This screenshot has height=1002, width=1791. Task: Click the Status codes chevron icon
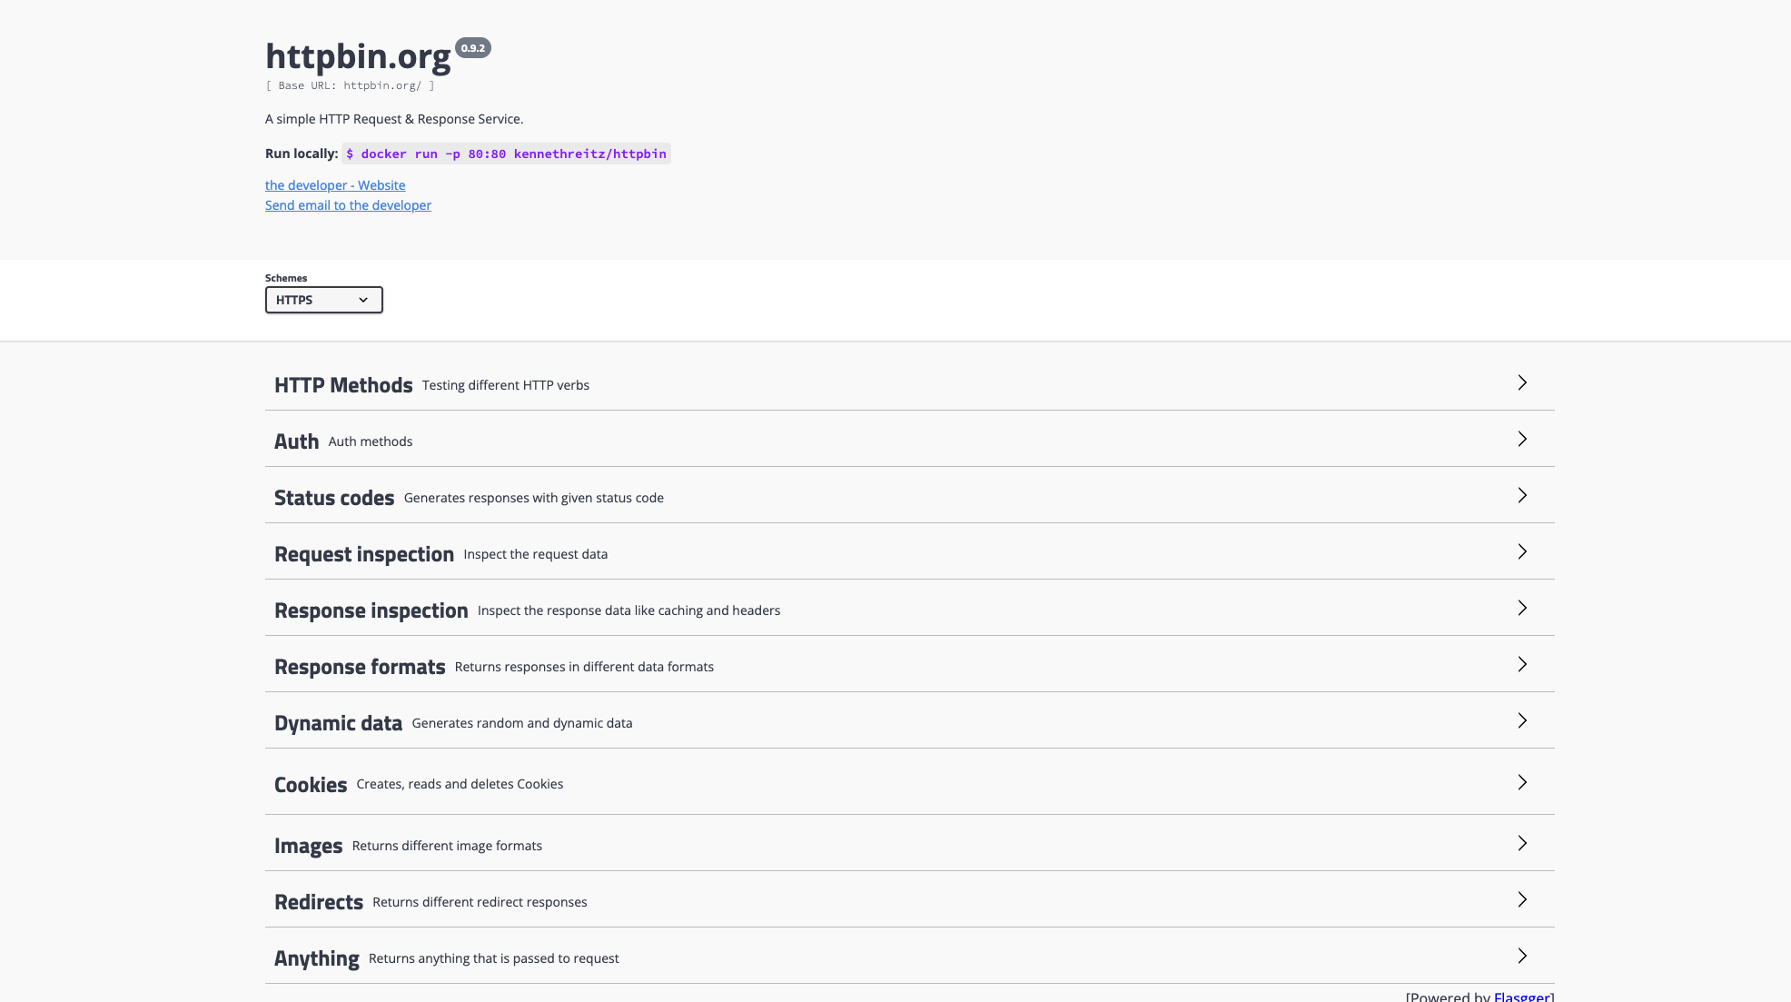pos(1522,496)
